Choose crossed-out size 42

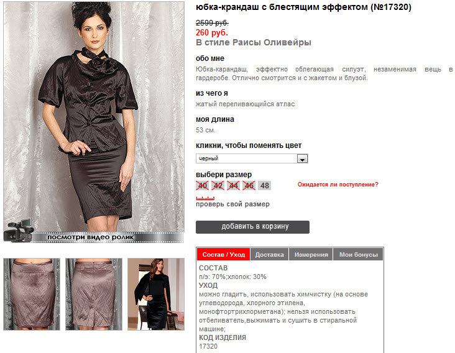coord(218,186)
